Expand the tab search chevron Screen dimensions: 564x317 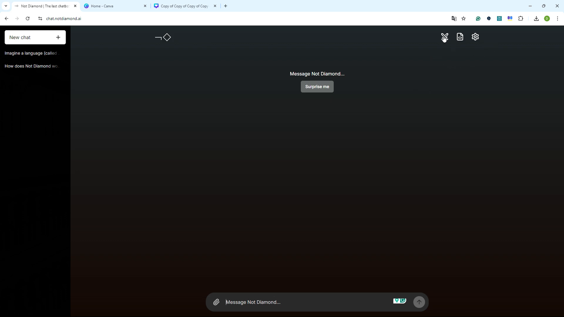pyautogui.click(x=6, y=6)
